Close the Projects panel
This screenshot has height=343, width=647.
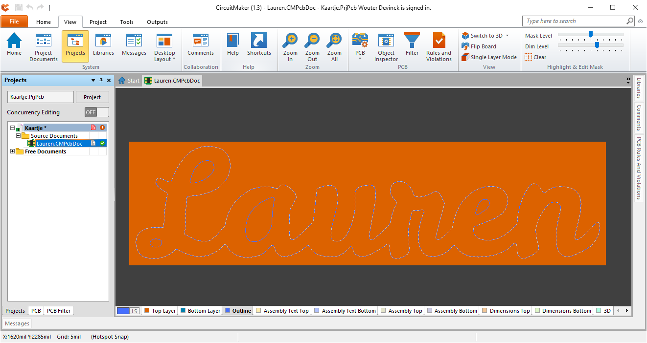tap(109, 81)
